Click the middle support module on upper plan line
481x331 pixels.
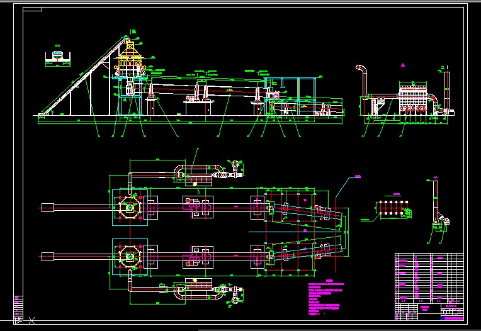(x=197, y=206)
